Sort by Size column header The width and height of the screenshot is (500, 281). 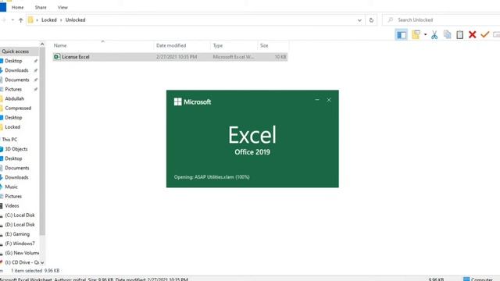pos(264,45)
